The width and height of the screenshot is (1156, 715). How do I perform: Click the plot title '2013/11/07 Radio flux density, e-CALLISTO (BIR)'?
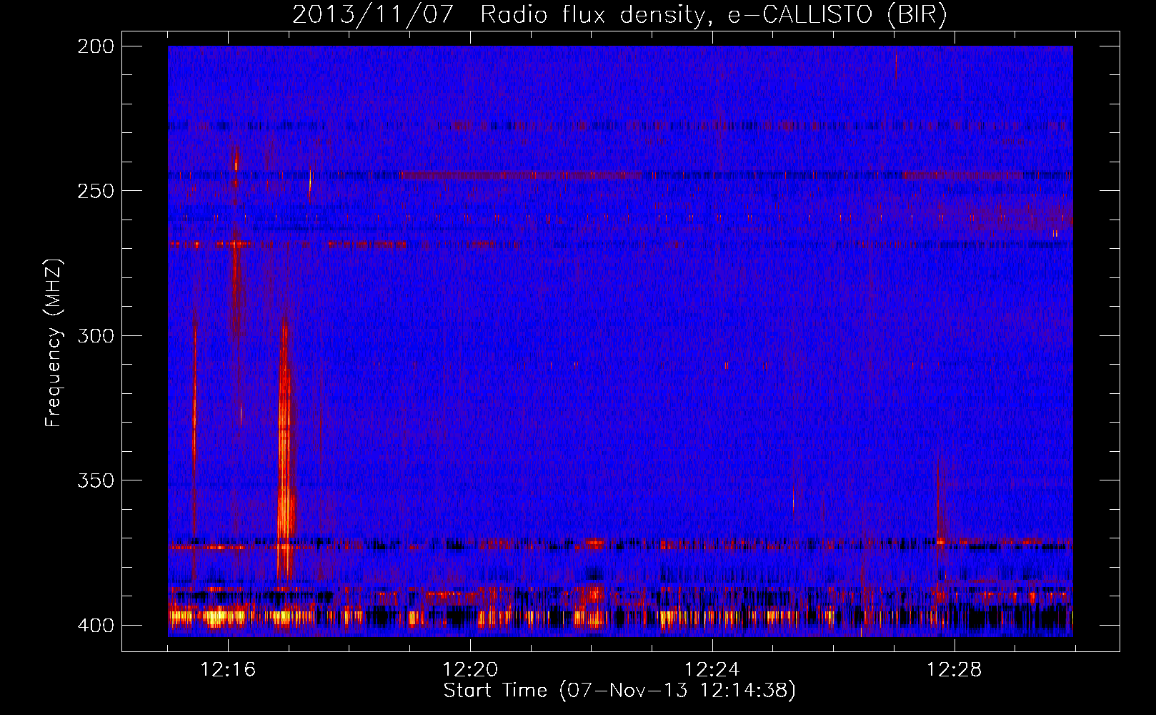pos(619,14)
